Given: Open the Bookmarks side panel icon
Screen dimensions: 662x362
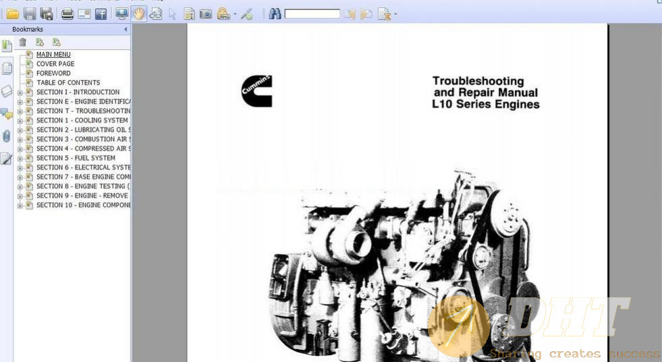Looking at the screenshot, I should [7, 45].
